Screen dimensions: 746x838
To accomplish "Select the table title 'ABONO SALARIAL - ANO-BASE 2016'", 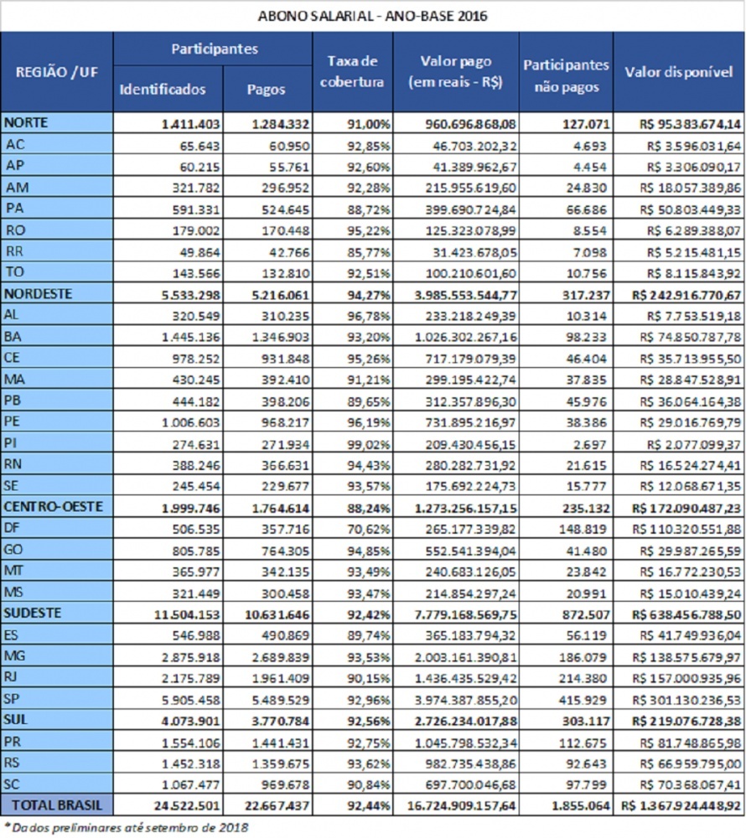I will point(373,15).
